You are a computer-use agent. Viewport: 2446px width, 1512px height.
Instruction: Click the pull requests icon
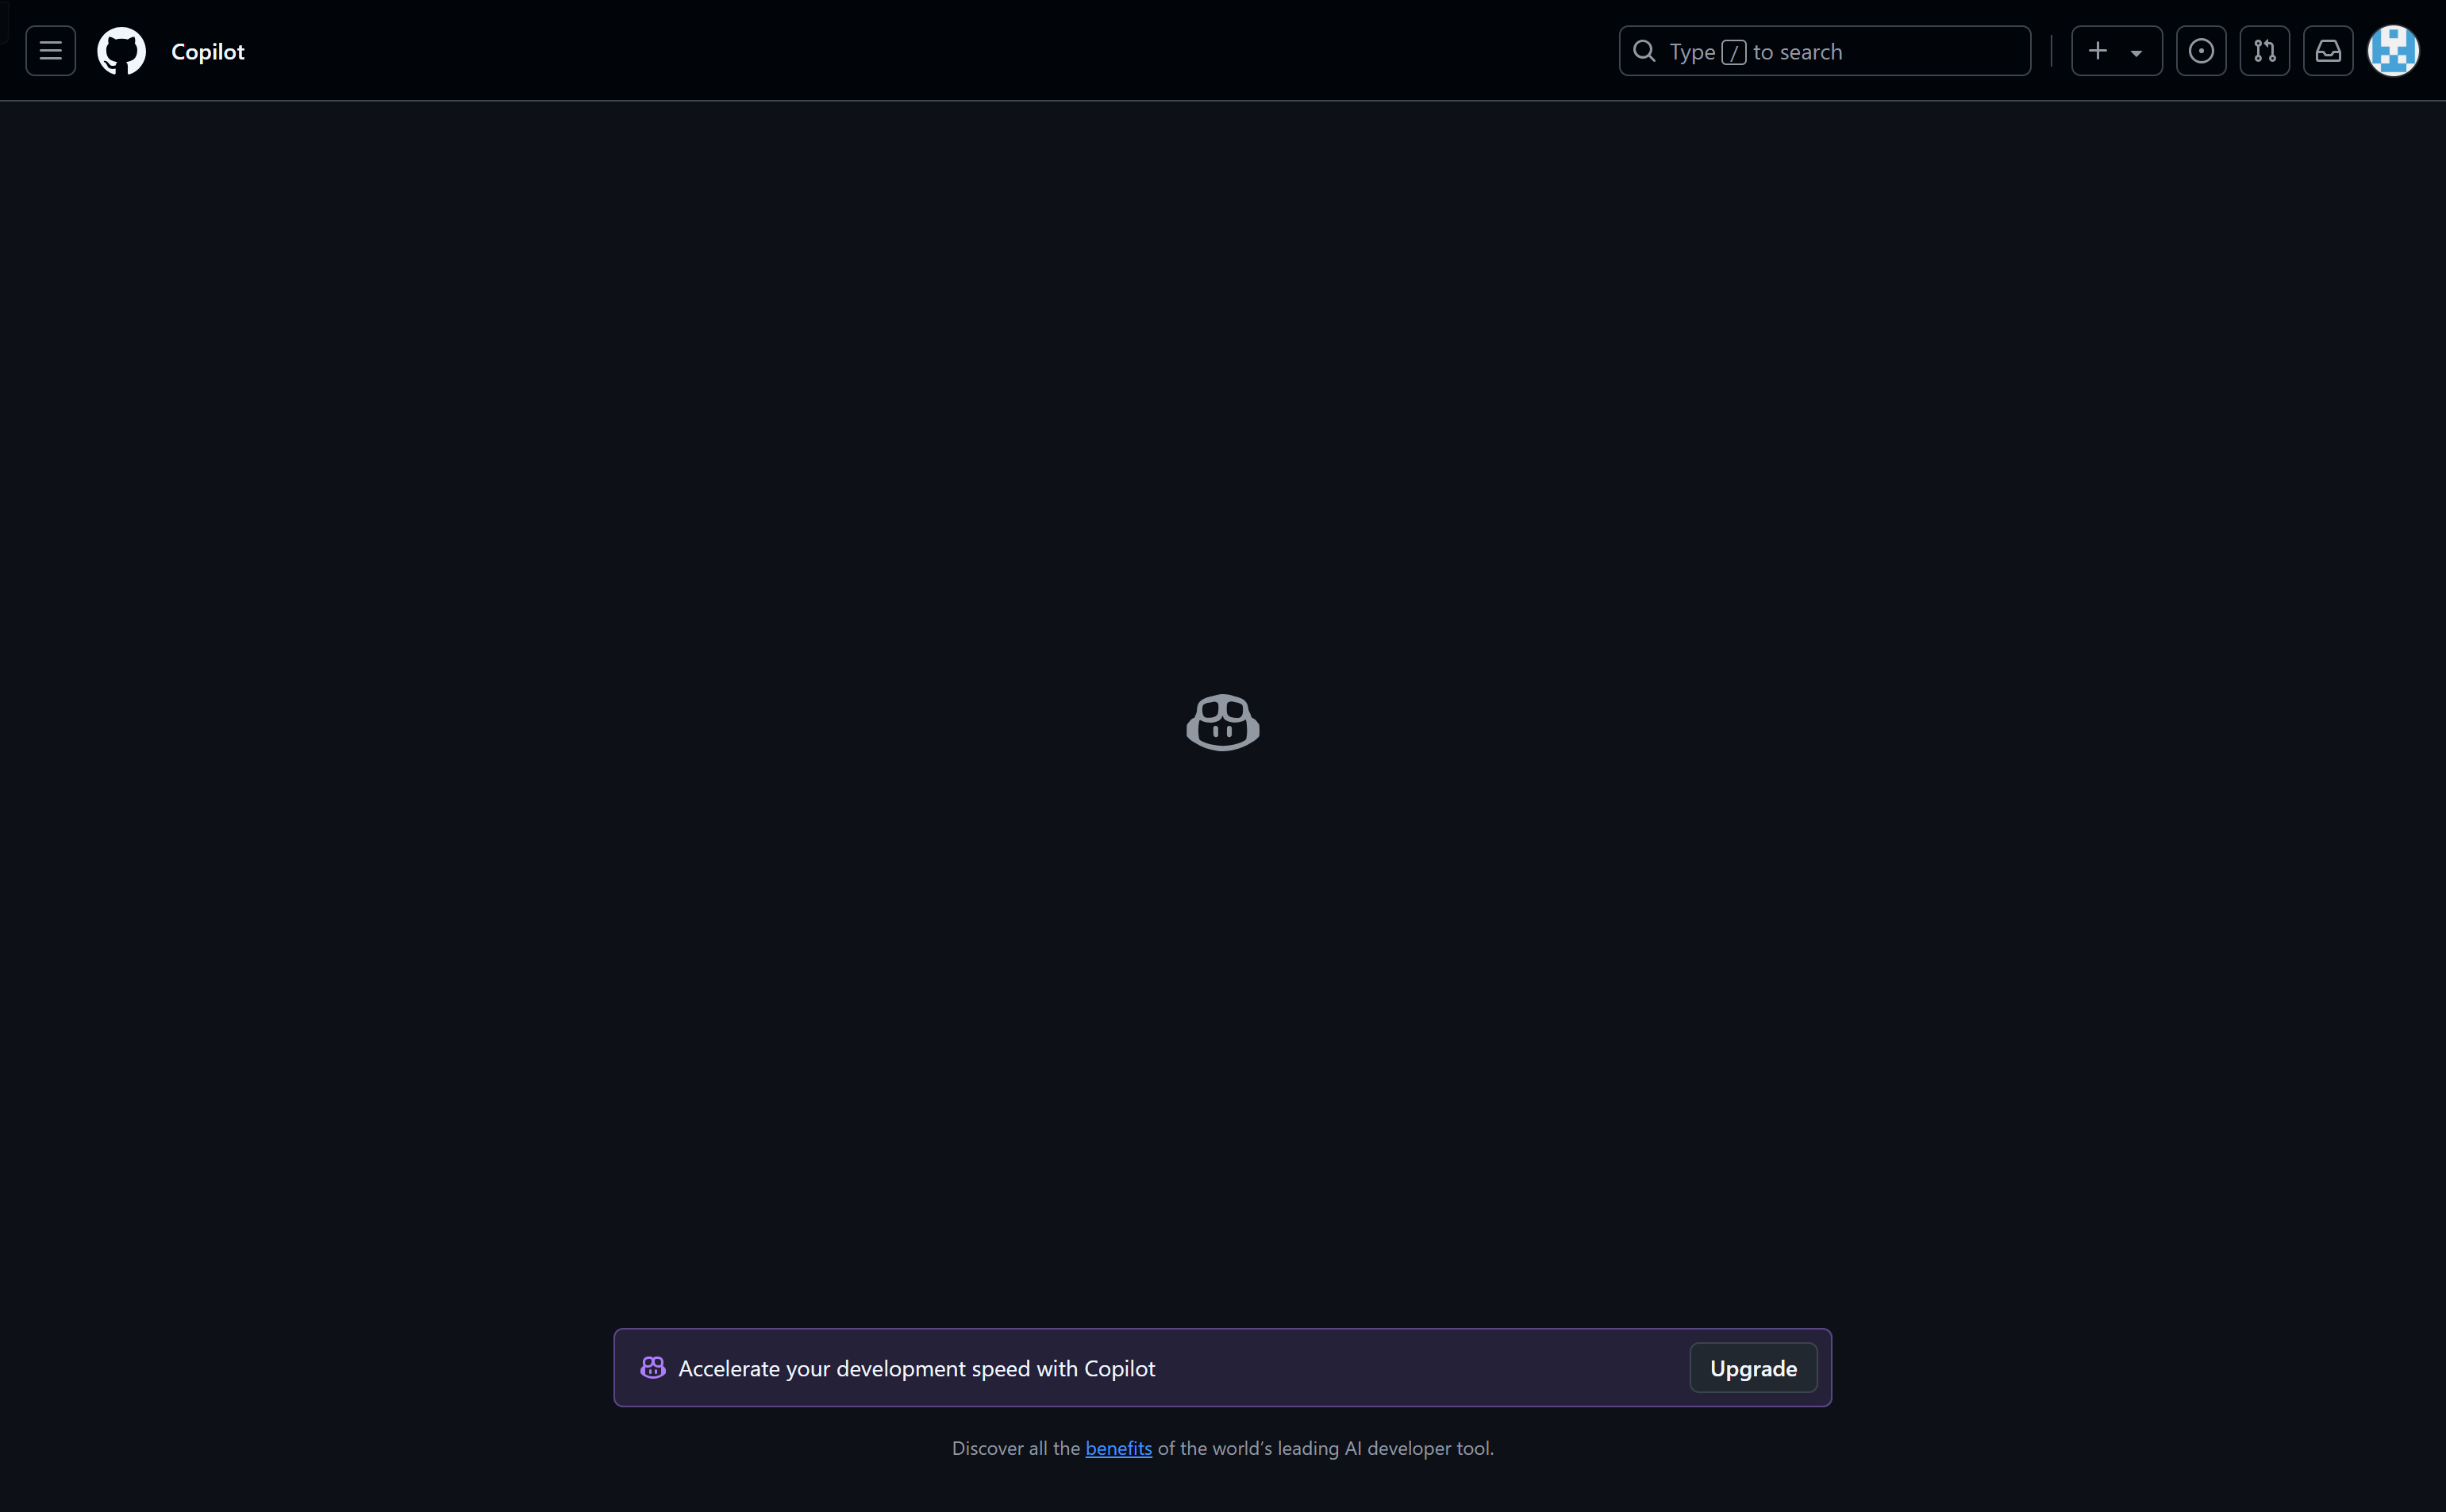2266,51
